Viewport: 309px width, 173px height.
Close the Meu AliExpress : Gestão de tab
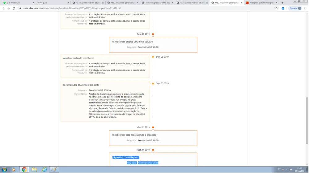coord(172,3)
